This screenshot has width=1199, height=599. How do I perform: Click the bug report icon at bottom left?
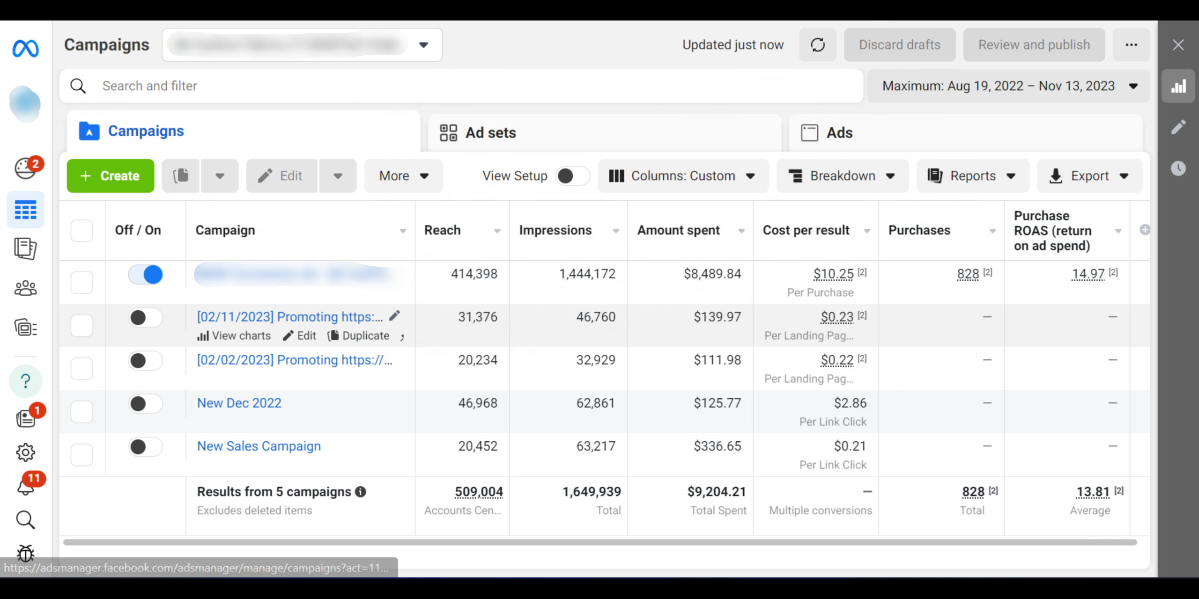(x=25, y=554)
